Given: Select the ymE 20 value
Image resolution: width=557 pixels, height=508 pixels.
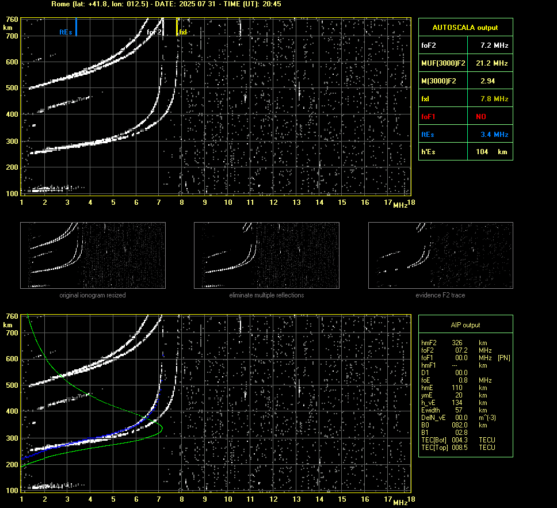Looking at the screenshot, I should pos(459,395).
